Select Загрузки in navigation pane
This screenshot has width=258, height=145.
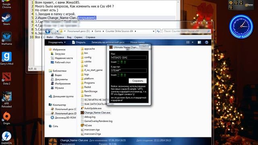click(x=58, y=54)
